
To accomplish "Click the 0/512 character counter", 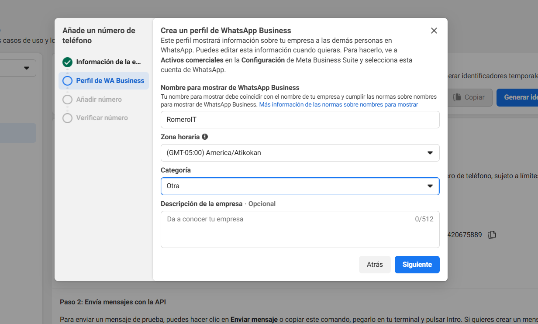I will [x=424, y=219].
